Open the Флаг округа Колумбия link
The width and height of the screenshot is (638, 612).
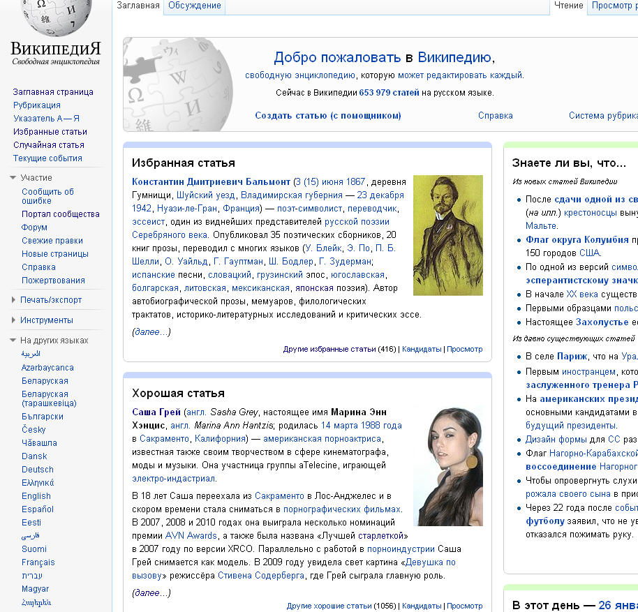pos(577,239)
